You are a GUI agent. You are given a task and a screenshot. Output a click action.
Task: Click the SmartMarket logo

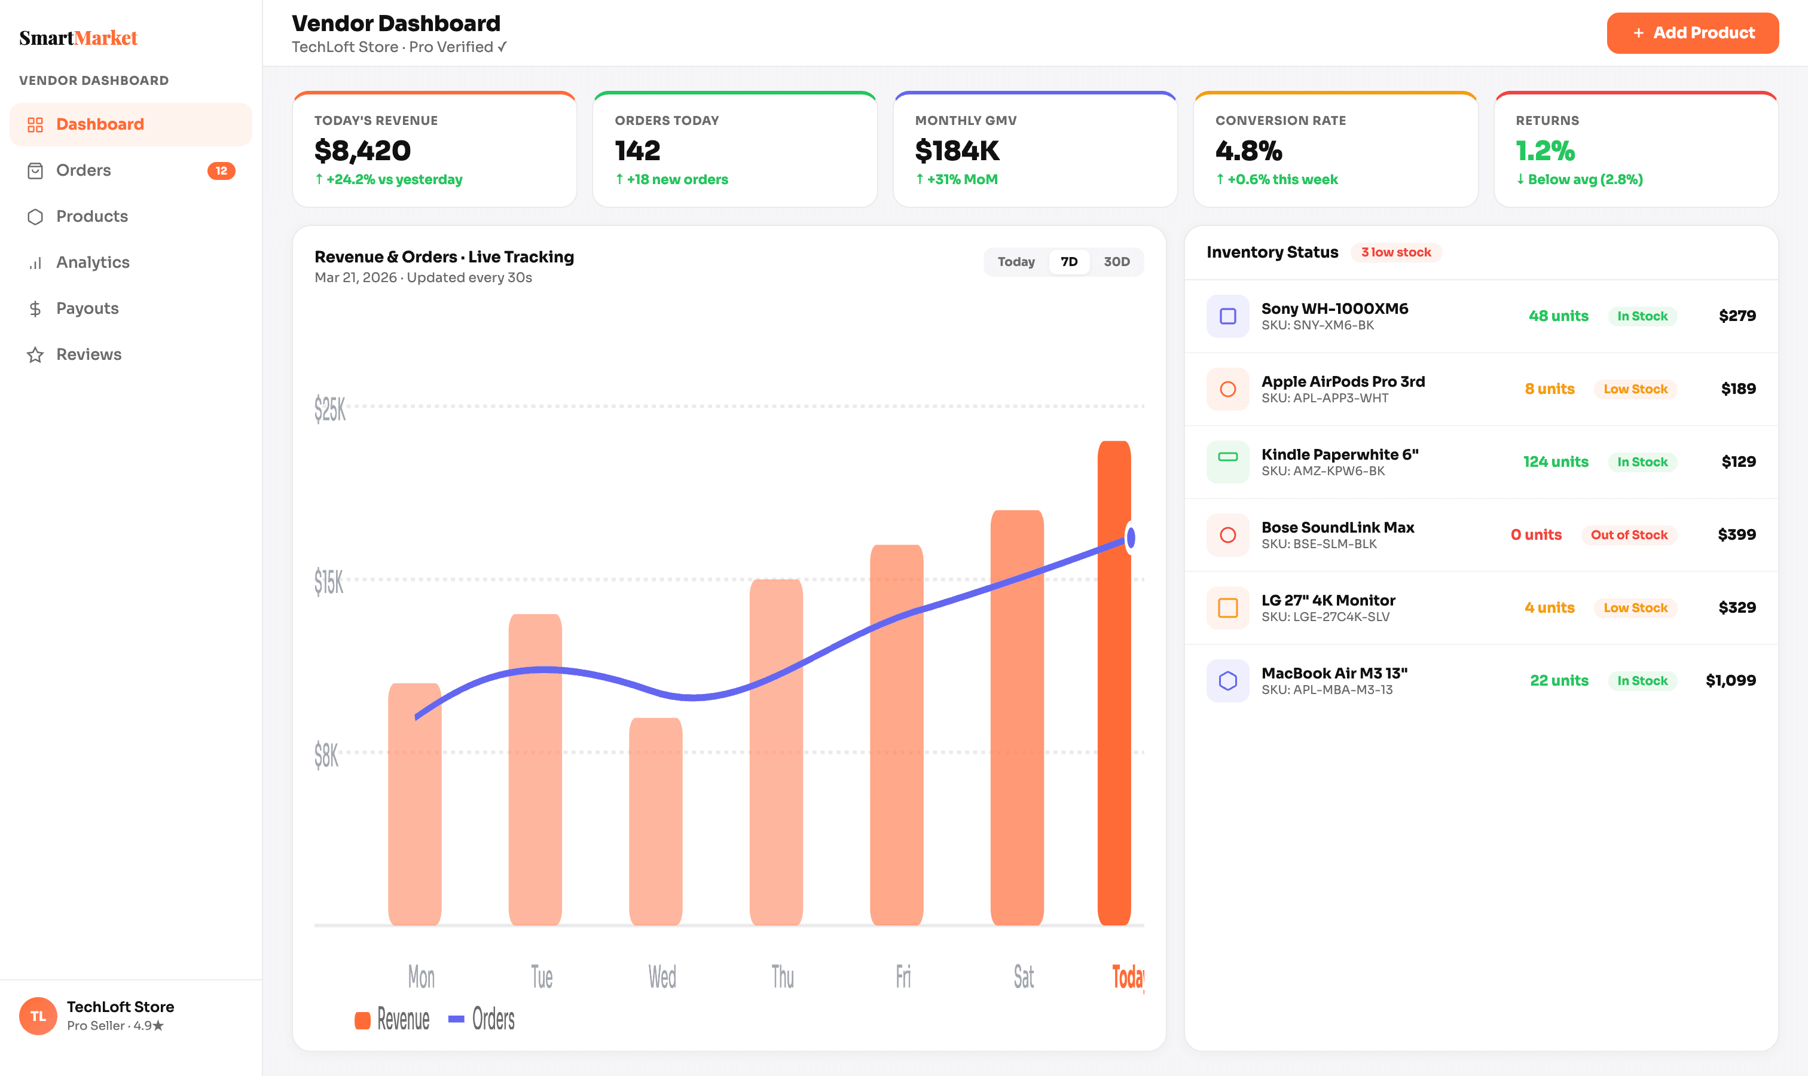click(x=78, y=38)
